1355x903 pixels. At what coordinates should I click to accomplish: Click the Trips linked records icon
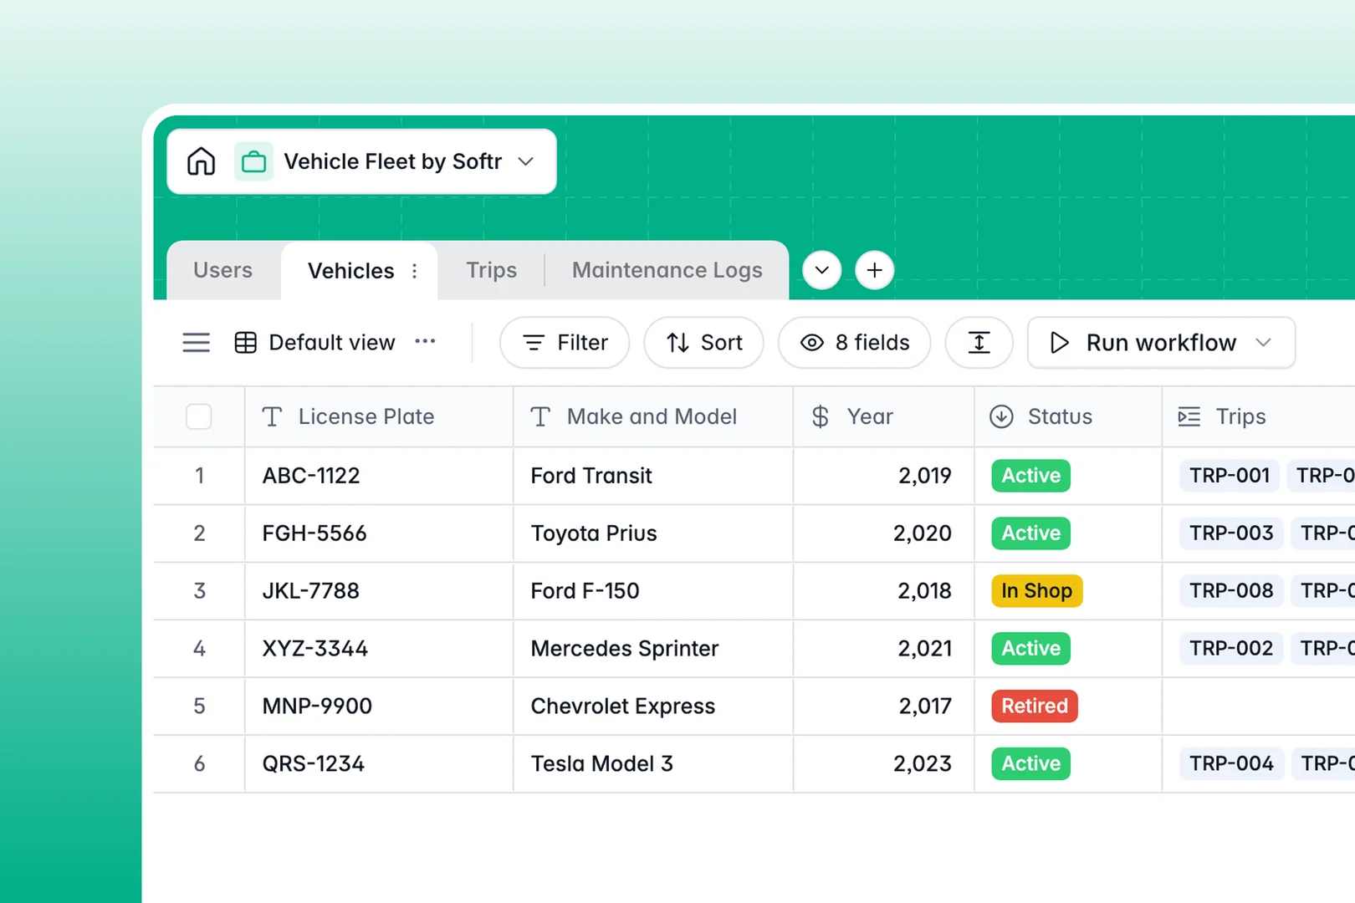(x=1189, y=416)
